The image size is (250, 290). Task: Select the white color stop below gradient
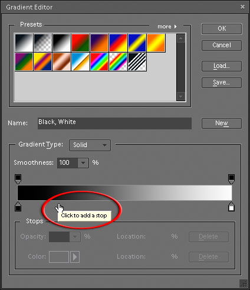231,206
